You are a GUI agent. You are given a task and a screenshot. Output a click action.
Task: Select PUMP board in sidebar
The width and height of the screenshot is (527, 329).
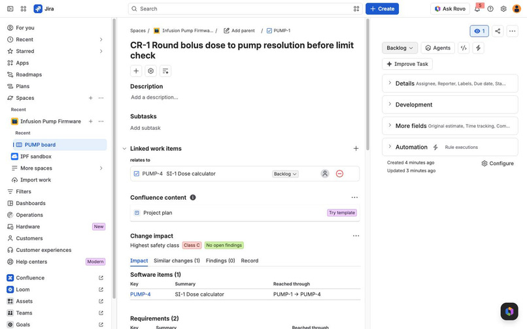pyautogui.click(x=59, y=145)
